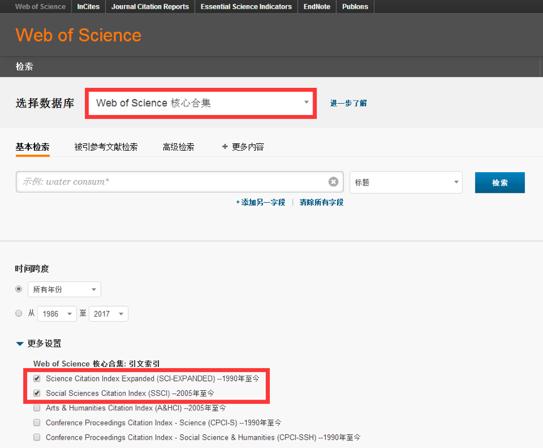Open the end year 2017 dropdown
This screenshot has height=448, width=543.
pyautogui.click(x=108, y=313)
